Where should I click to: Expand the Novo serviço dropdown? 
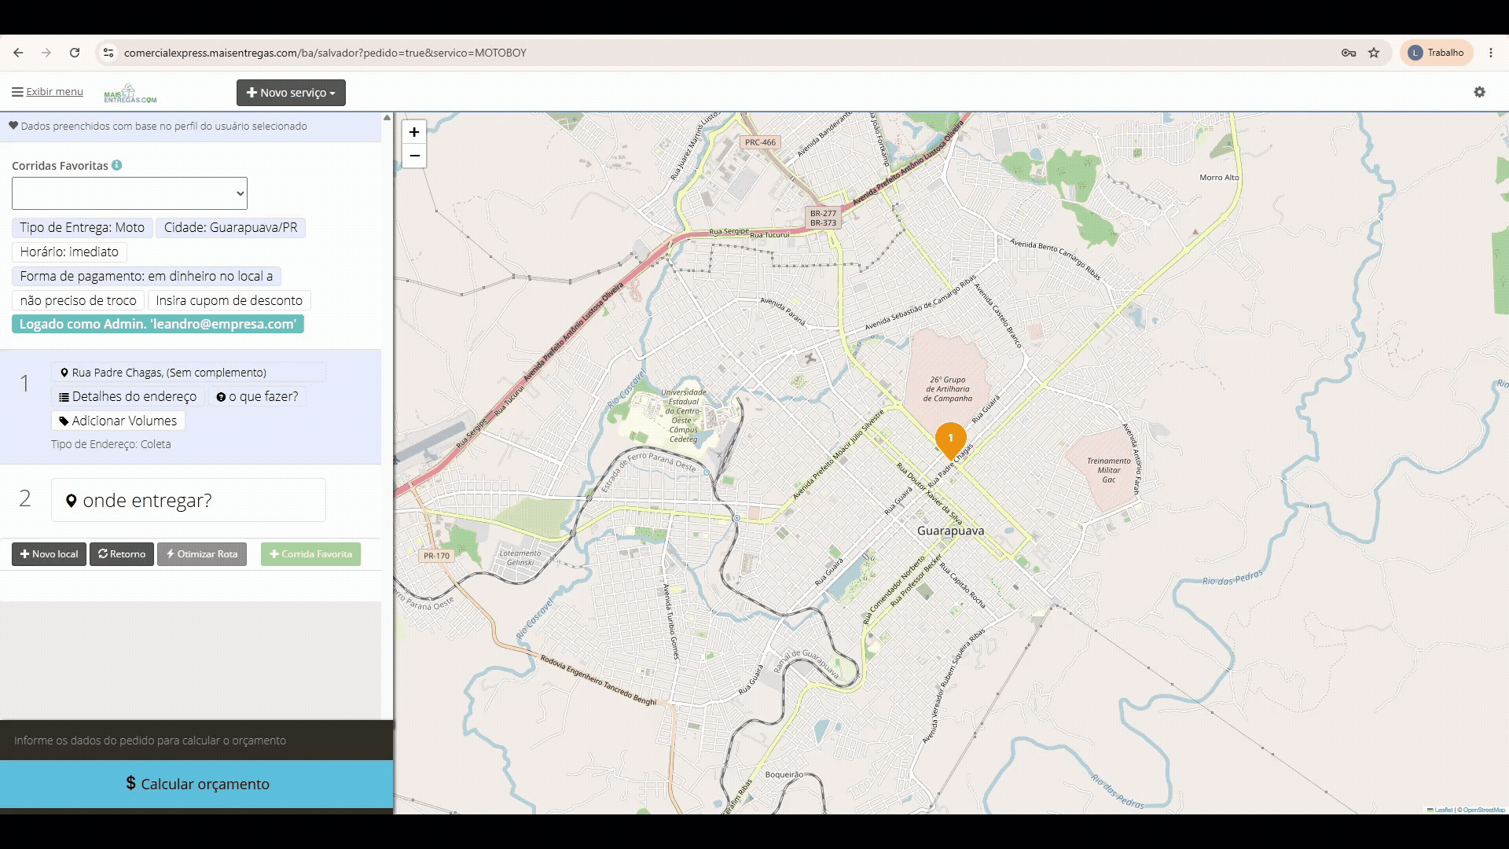(x=291, y=93)
